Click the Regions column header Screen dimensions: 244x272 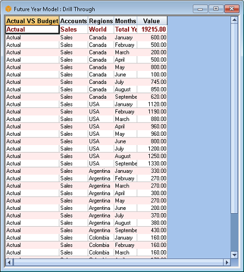pos(101,21)
